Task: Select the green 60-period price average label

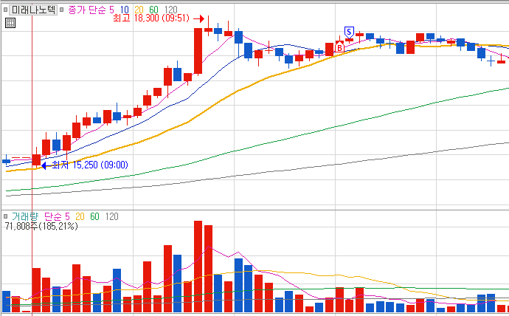Action: (x=153, y=10)
